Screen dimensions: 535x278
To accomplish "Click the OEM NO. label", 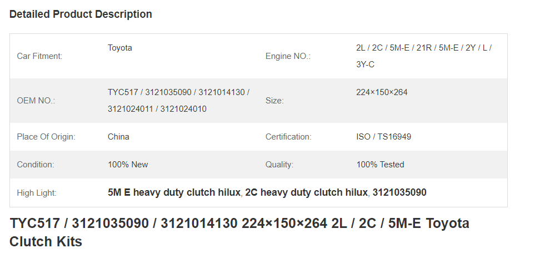I will (x=36, y=101).
